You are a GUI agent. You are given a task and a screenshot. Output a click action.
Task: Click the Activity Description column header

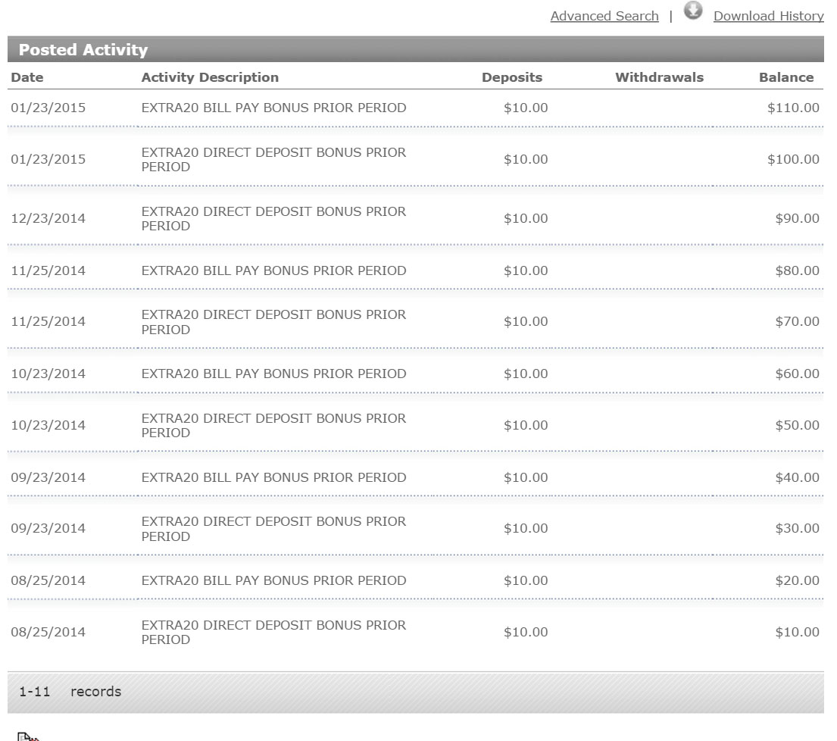210,77
